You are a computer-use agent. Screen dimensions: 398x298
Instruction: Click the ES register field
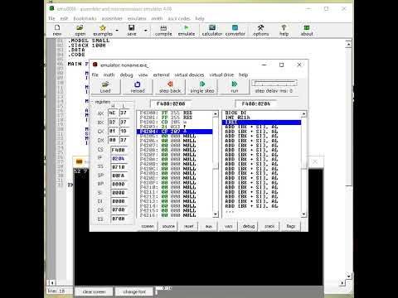coord(119,219)
